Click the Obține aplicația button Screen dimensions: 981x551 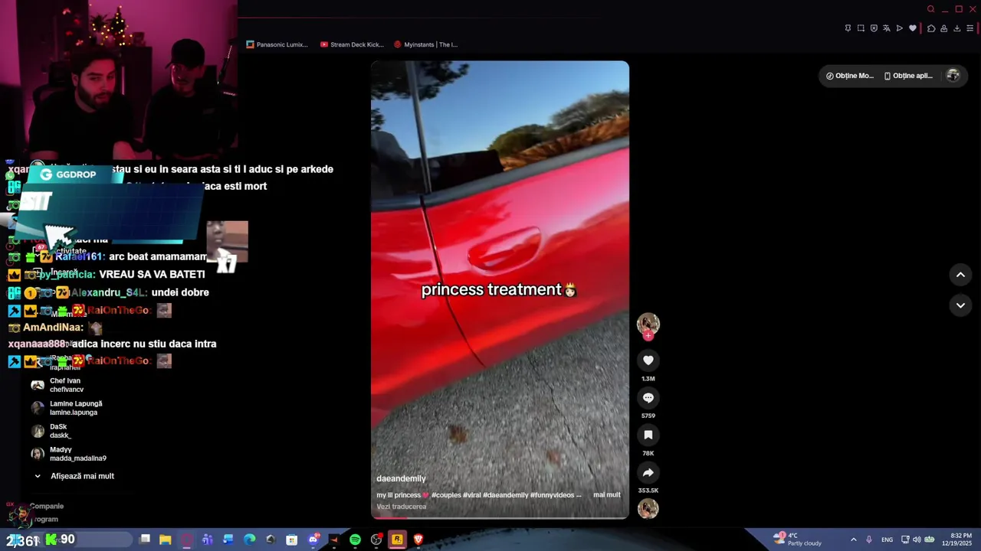[908, 76]
